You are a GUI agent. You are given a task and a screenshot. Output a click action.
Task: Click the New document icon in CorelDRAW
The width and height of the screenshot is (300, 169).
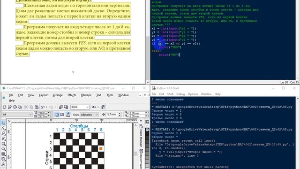(5, 107)
